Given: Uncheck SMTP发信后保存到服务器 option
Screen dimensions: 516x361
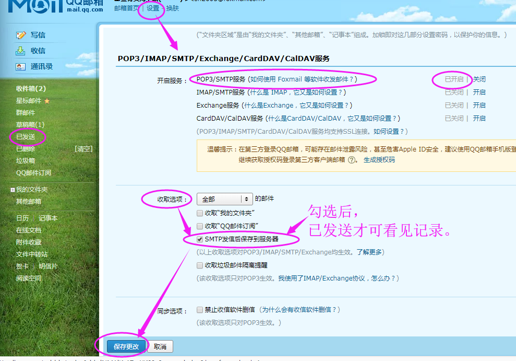Looking at the screenshot, I should point(200,239).
